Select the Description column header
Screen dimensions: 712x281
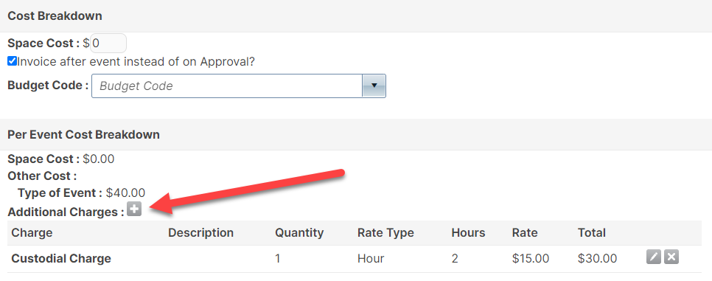tap(200, 233)
